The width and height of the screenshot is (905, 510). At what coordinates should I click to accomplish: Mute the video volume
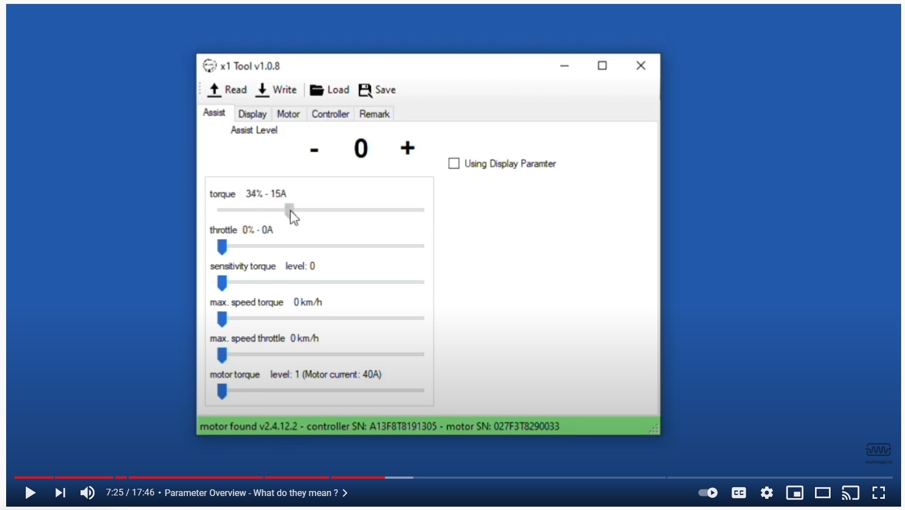point(87,493)
